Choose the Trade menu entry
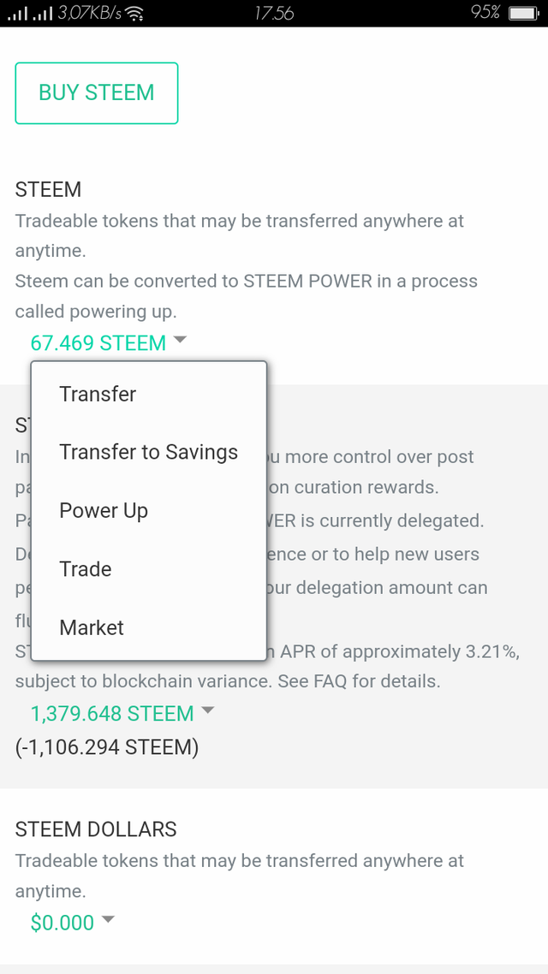This screenshot has height=974, width=548. pos(86,569)
